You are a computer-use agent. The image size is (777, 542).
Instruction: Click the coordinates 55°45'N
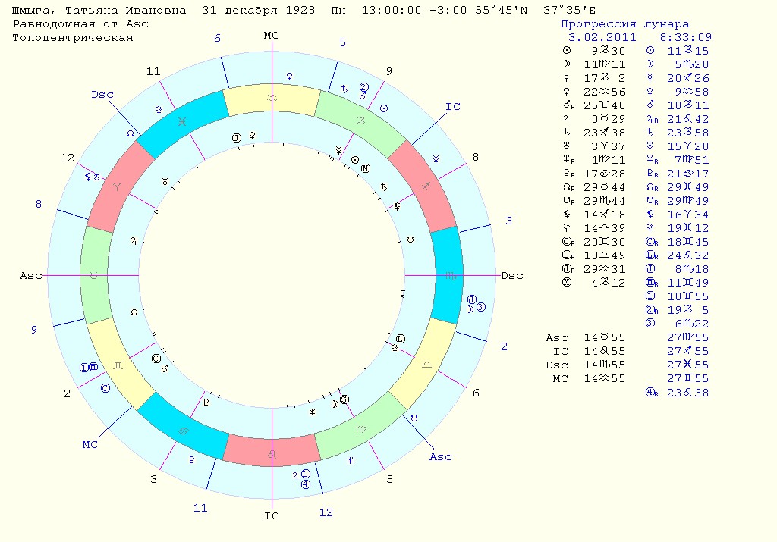pyautogui.click(x=501, y=10)
